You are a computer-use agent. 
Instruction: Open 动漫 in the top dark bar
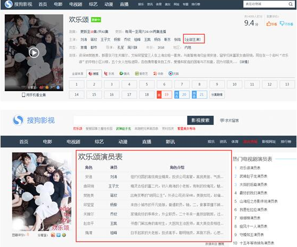(109, 4)
